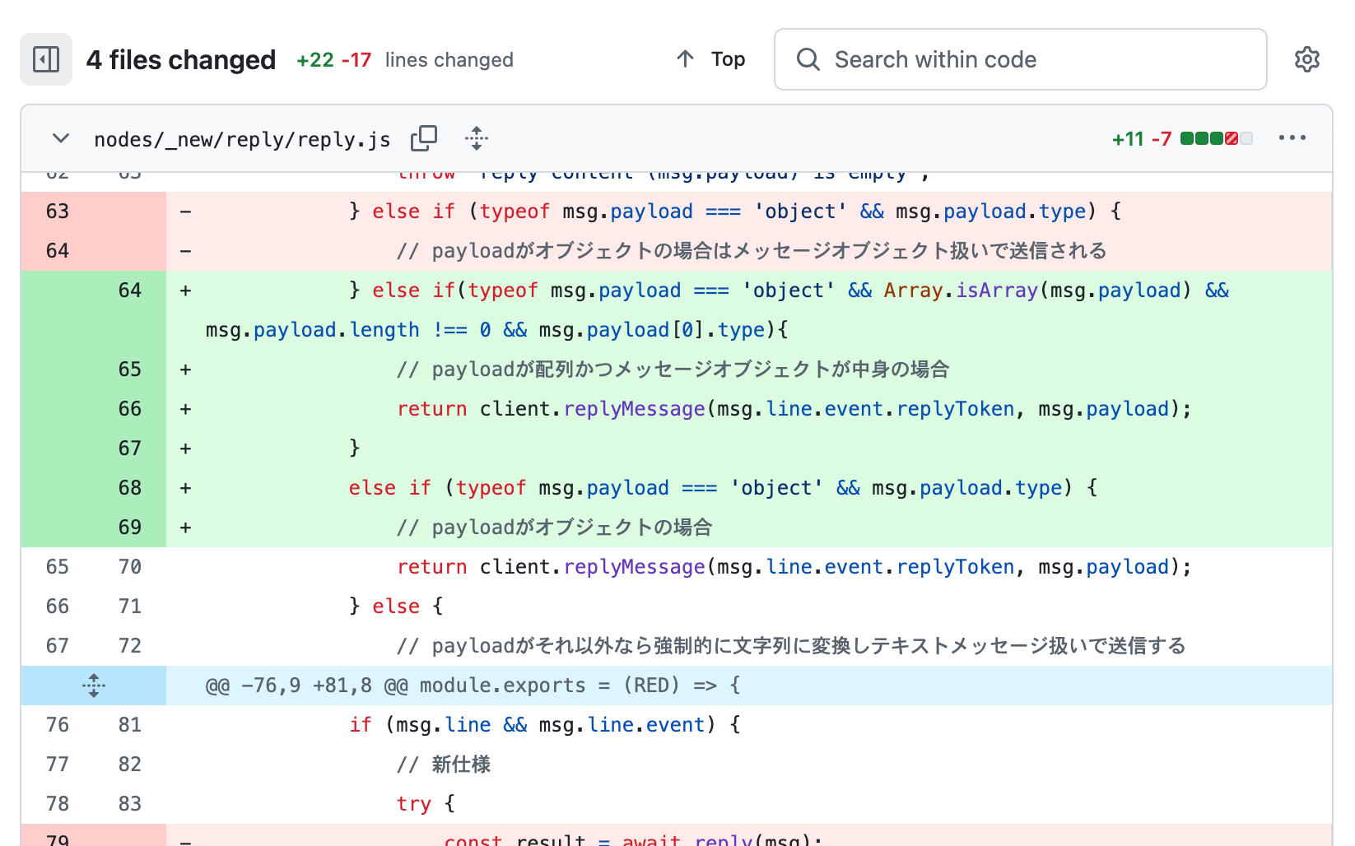Expand hidden lines above module.exports hunk
This screenshot has width=1355, height=846.
[94, 686]
